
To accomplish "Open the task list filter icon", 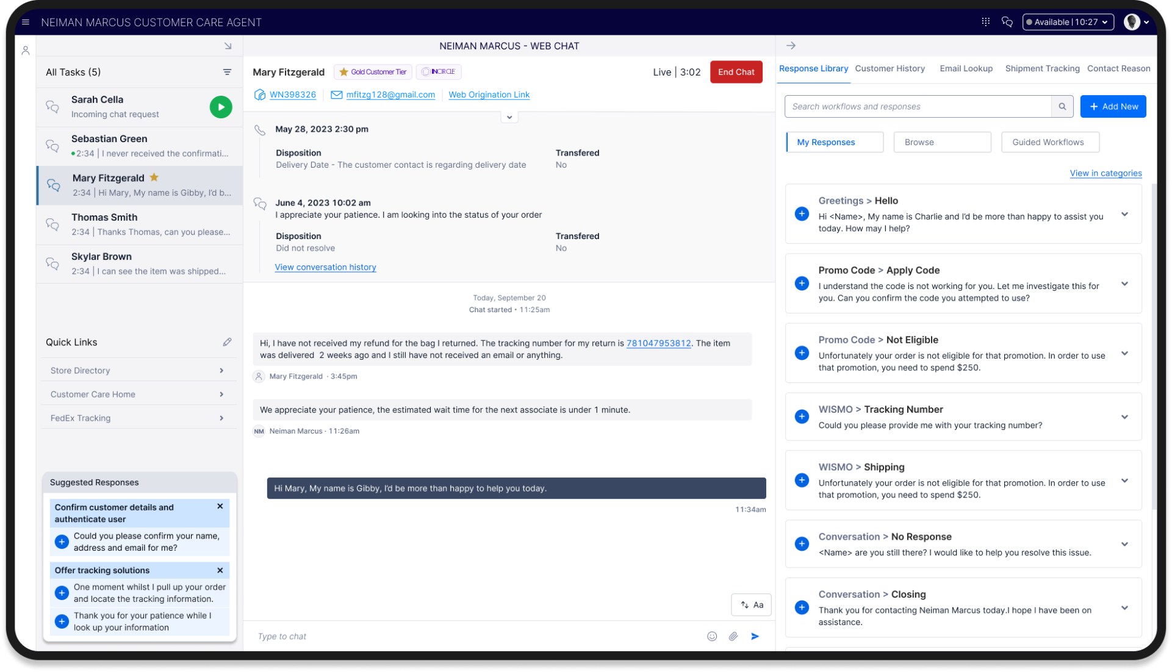I will click(x=227, y=72).
